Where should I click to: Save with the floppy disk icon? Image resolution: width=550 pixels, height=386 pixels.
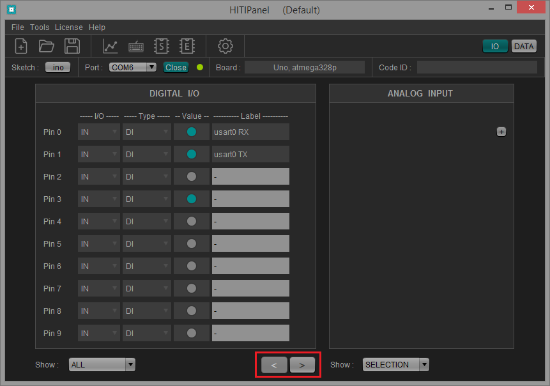coord(72,46)
